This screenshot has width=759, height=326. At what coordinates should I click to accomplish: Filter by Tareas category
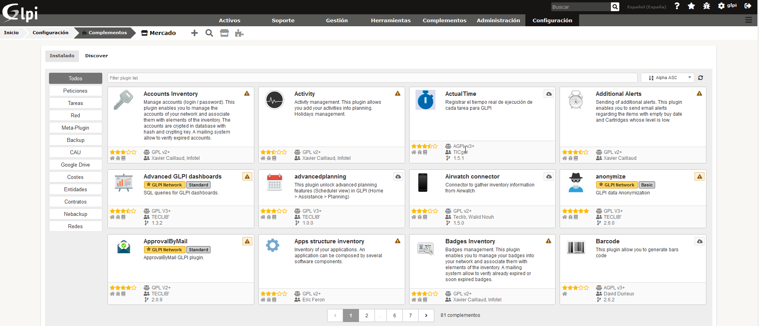tap(76, 103)
